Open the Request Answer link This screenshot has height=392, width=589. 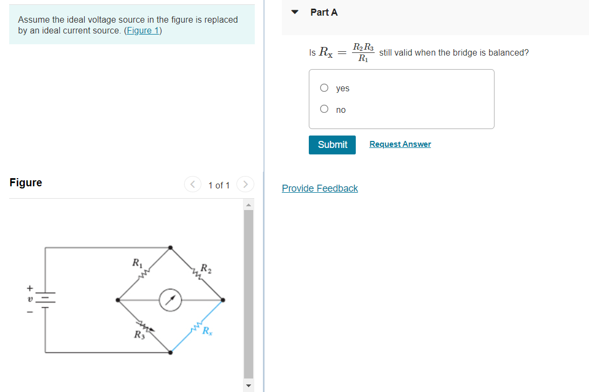click(x=400, y=144)
